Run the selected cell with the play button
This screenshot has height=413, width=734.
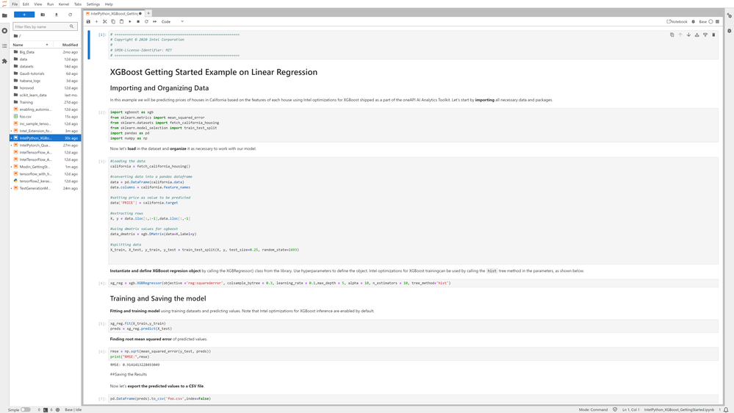(130, 22)
